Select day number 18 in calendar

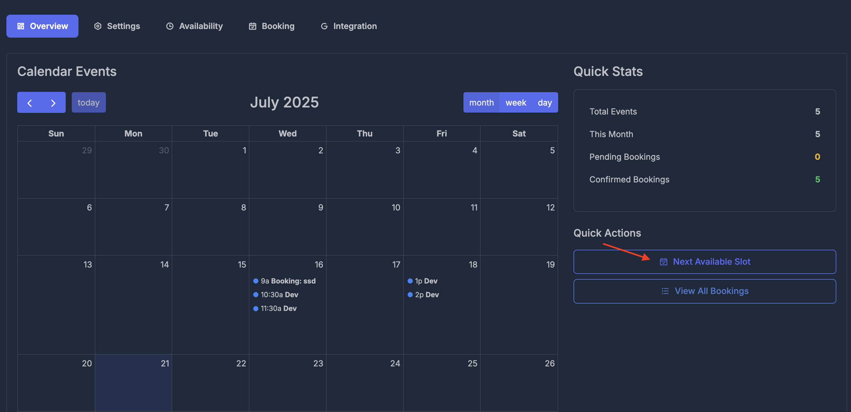(x=473, y=265)
